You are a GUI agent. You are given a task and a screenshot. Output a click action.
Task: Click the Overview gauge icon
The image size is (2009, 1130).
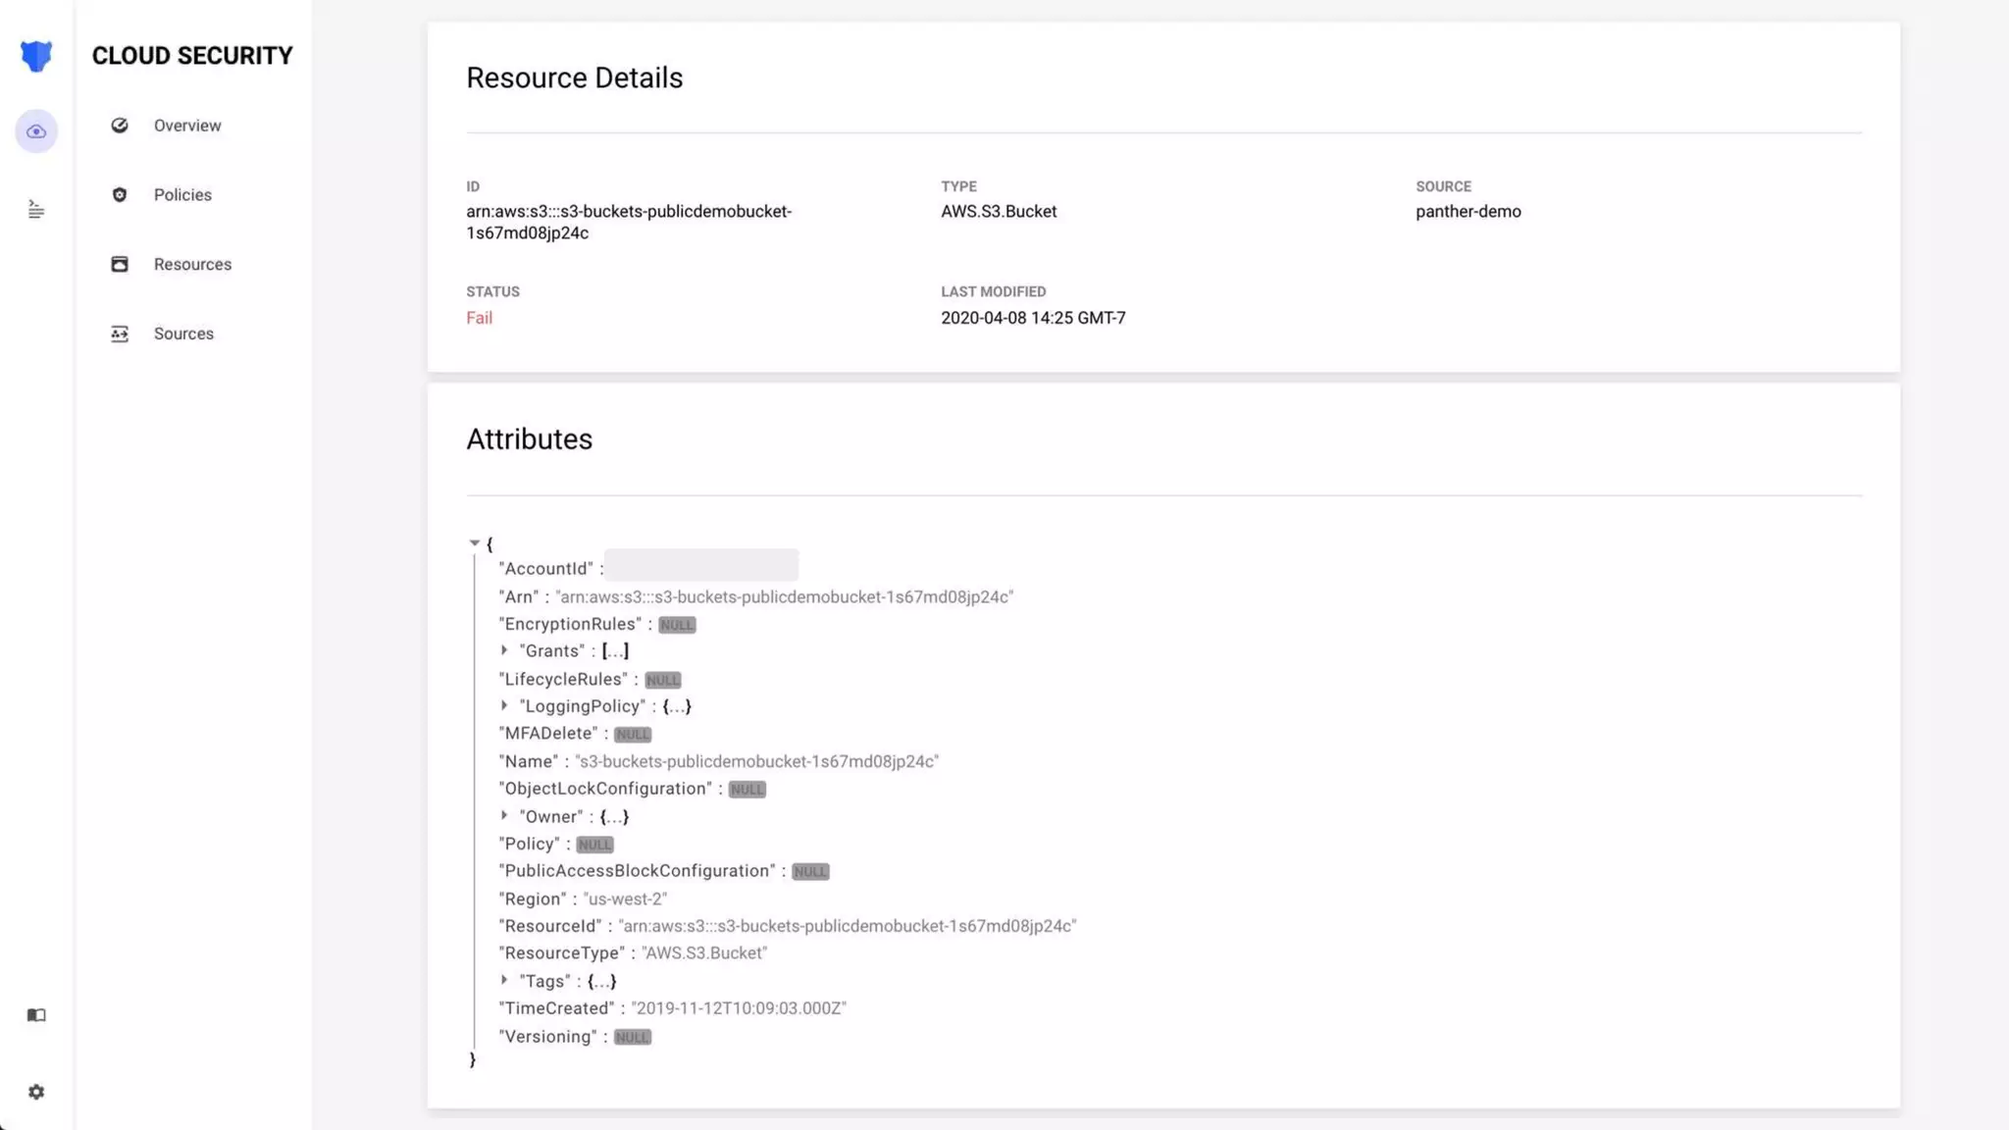coord(120,126)
